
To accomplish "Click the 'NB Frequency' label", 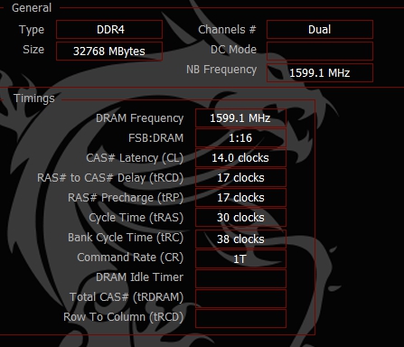I will [221, 70].
